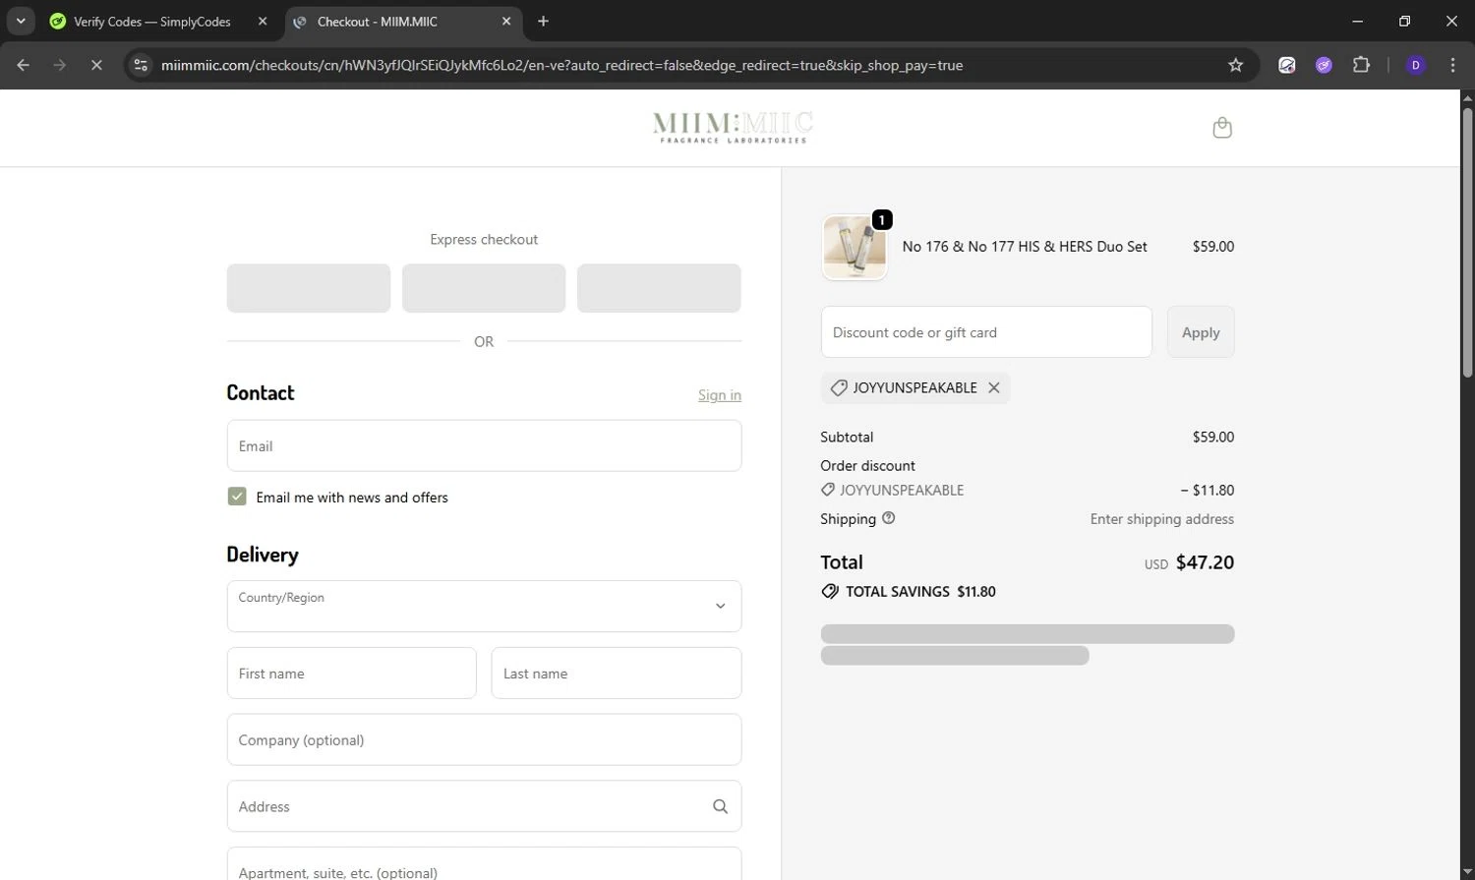View site information icon in address bar
This screenshot has height=880, width=1475.
[x=141, y=65]
